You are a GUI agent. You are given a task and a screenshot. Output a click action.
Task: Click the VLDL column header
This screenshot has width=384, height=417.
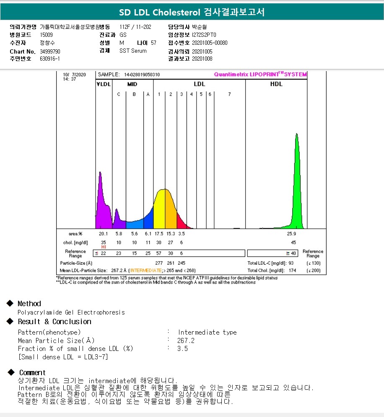104,84
